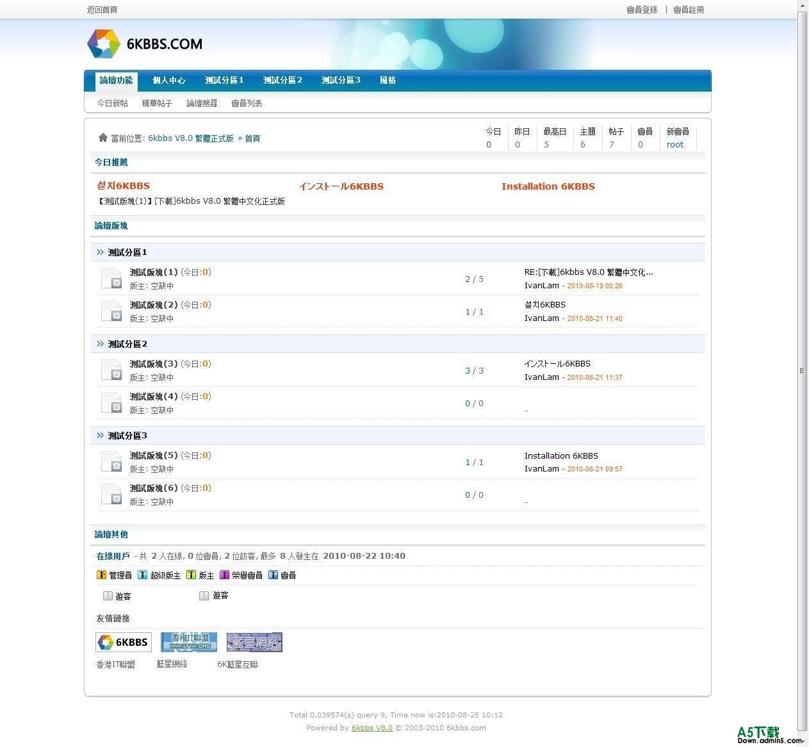Open the 風格 style menu
The height and width of the screenshot is (747, 809).
coord(388,81)
